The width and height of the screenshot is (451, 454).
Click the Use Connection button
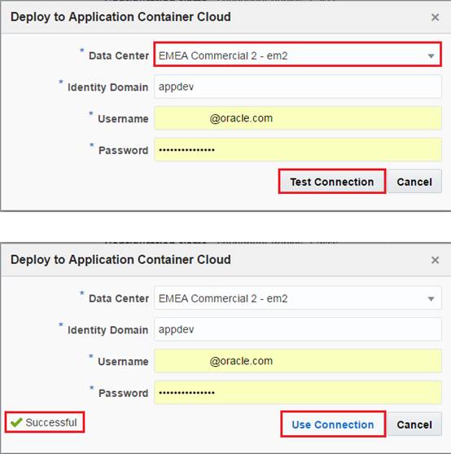pyautogui.click(x=333, y=424)
